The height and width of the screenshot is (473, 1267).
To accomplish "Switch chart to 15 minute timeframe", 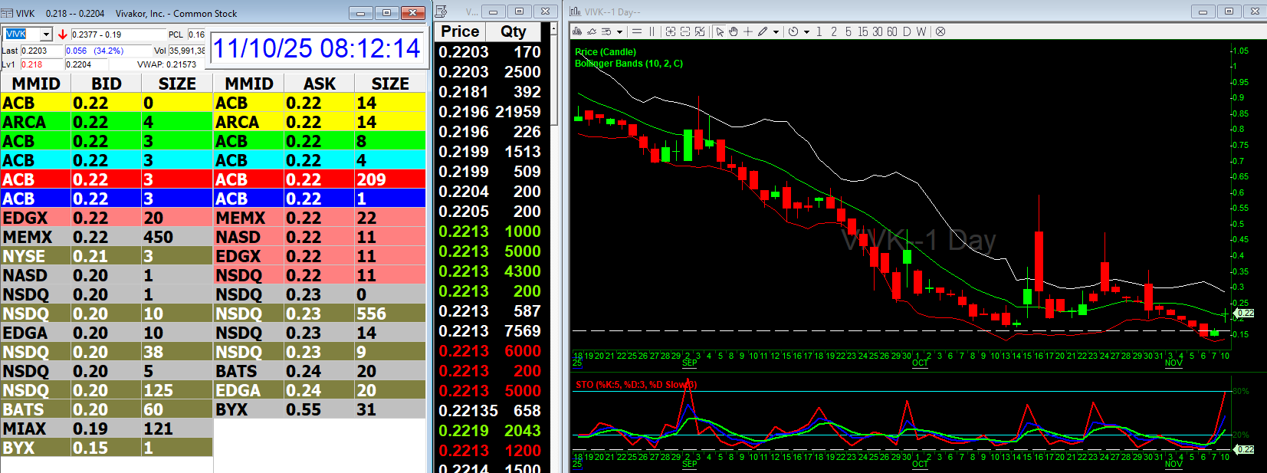I will pyautogui.click(x=863, y=31).
